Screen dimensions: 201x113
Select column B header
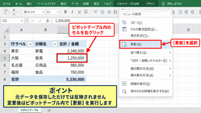(45, 30)
